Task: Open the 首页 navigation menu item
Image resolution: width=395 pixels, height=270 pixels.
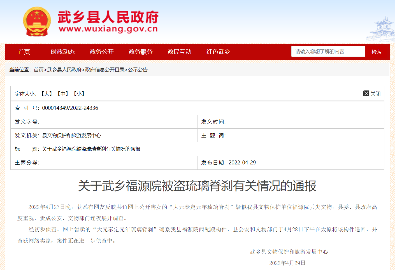Action: pos(24,52)
